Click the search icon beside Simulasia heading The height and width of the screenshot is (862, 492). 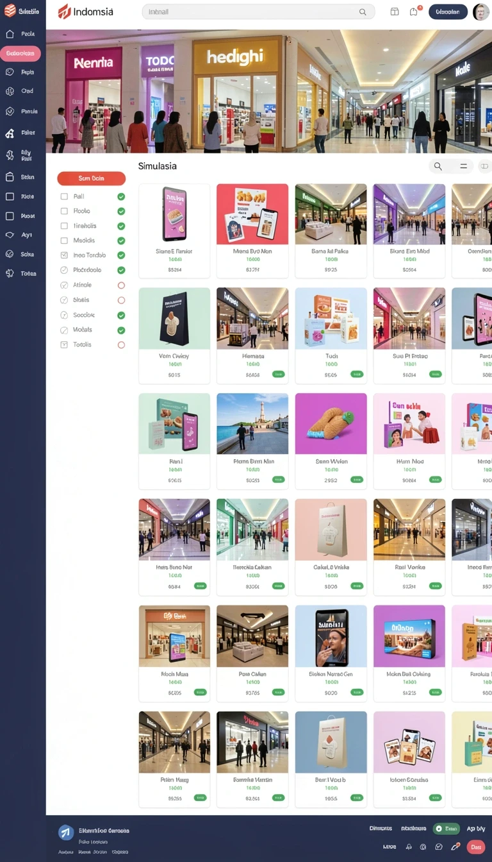[x=438, y=166]
